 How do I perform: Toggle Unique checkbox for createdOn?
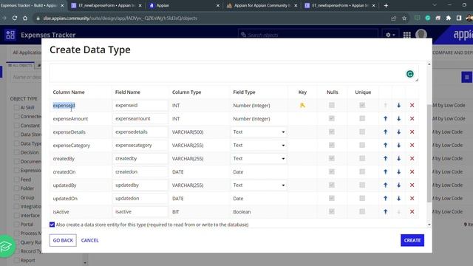pos(362,171)
